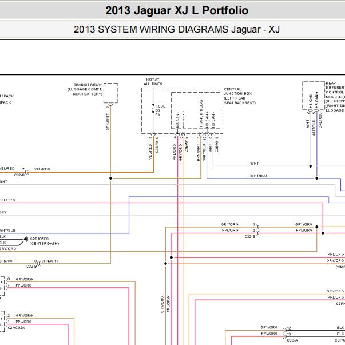This screenshot has width=345, height=345.
Task: Click the 'YEL/RED' label right of pin 7
Action: [x=42, y=169]
